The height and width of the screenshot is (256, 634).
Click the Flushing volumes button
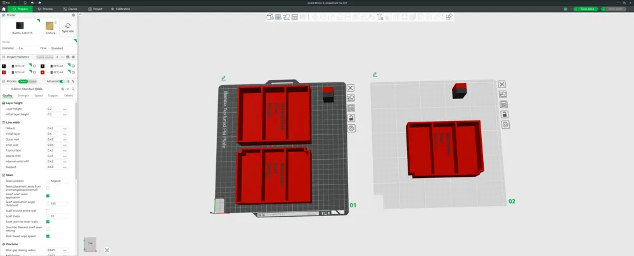[44, 57]
